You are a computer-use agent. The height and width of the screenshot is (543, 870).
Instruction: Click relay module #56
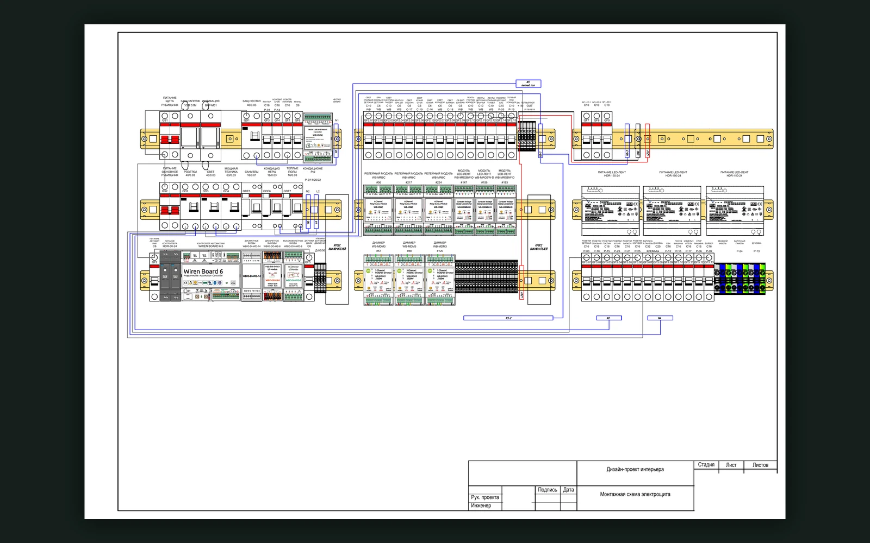(378, 210)
